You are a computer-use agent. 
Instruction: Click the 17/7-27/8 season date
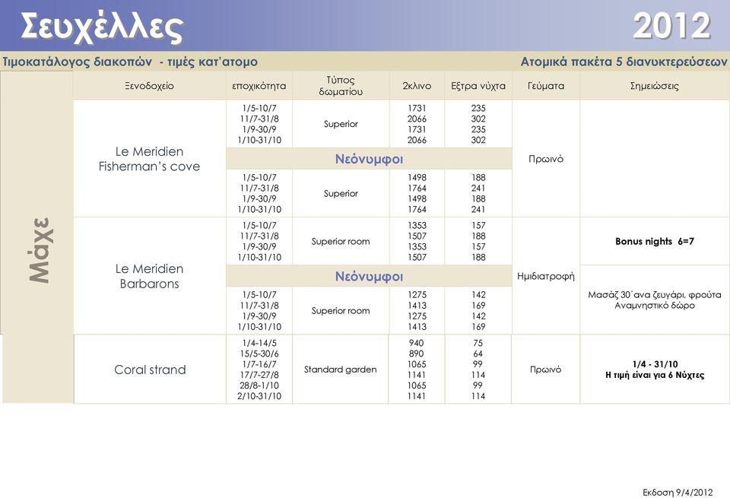pos(259,375)
